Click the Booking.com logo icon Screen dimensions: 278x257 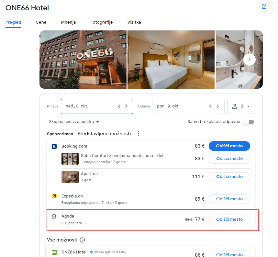54,146
